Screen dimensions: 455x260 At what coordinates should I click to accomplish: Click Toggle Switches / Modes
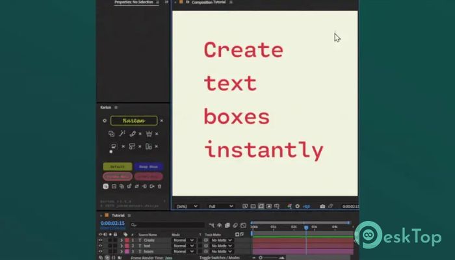[x=220, y=257]
